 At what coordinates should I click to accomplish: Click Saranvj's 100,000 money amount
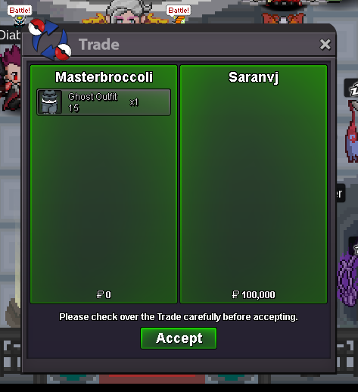click(x=258, y=294)
